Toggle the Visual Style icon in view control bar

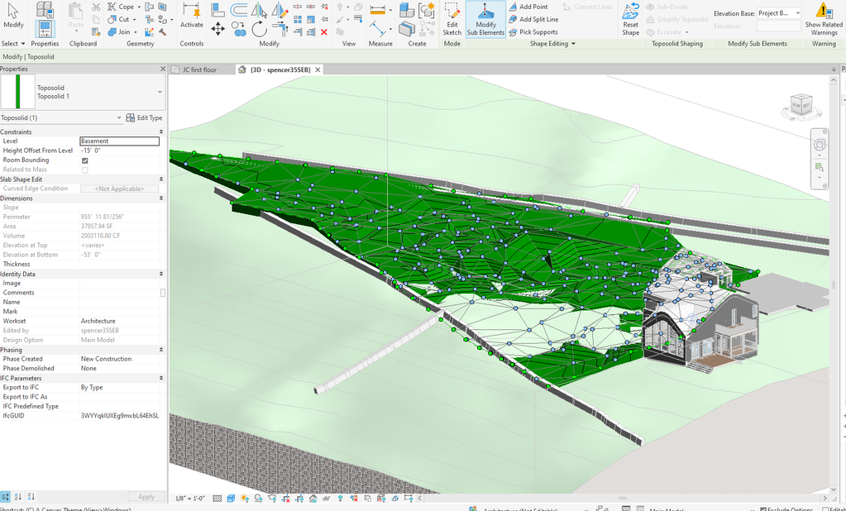point(231,498)
